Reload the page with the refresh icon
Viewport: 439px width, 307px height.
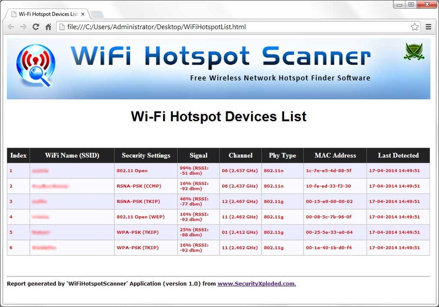click(x=36, y=27)
